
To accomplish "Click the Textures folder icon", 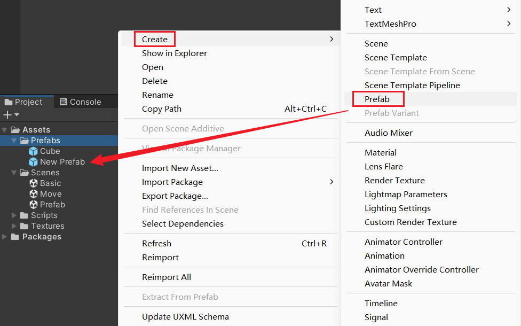I will pyautogui.click(x=24, y=226).
